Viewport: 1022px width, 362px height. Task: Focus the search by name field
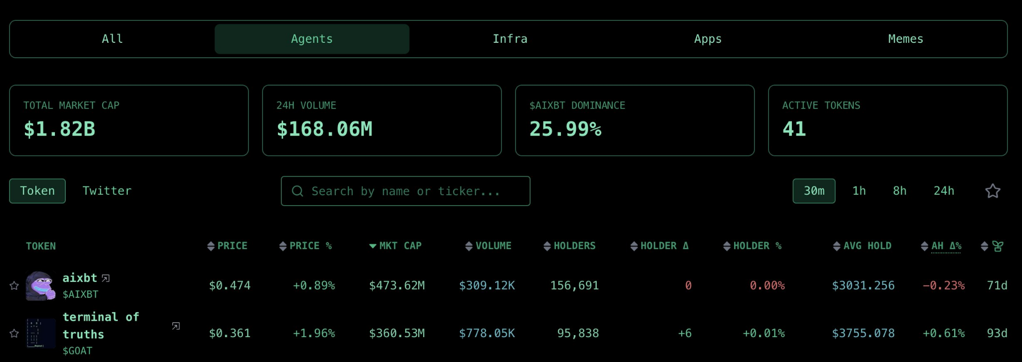tap(414, 191)
